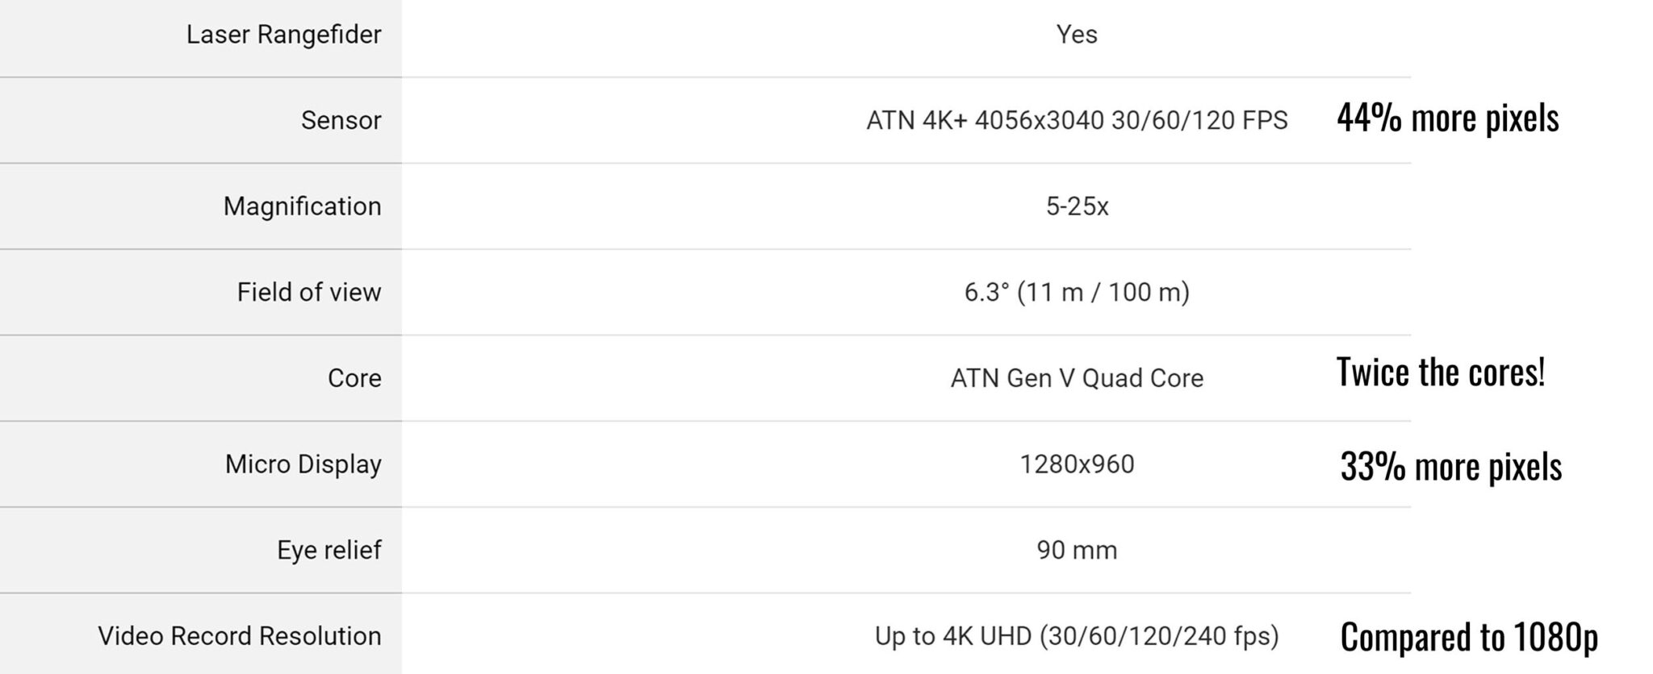
Task: Click the '44% more pixels' annotation
Action: 1447,119
